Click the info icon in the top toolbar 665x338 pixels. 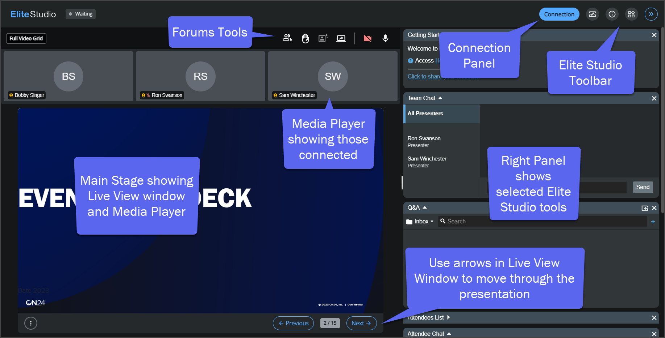(612, 14)
